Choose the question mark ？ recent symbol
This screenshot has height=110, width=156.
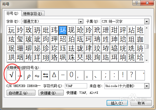[131, 75]
